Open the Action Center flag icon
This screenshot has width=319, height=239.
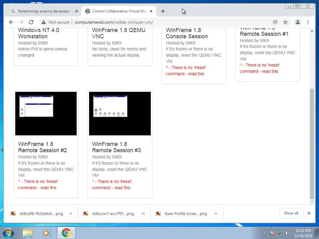(x=272, y=233)
